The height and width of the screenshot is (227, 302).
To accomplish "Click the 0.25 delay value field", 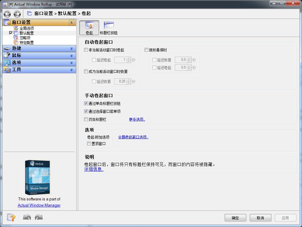I will 120,82.
